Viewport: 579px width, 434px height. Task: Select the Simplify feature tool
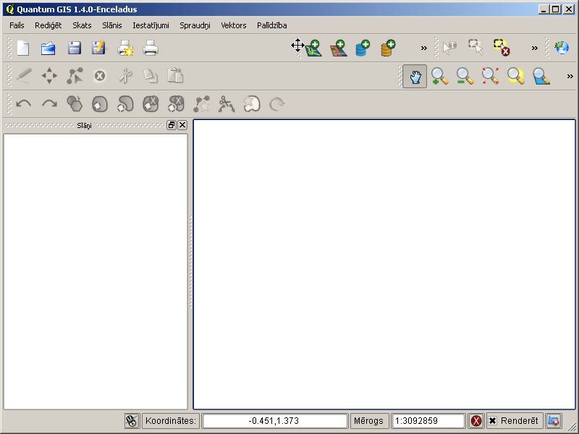(x=75, y=104)
